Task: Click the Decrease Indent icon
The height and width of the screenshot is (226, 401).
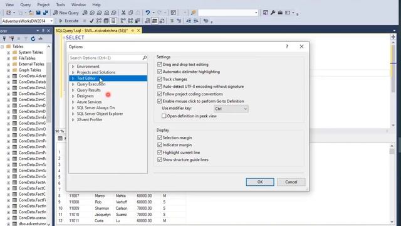Action: (x=189, y=21)
